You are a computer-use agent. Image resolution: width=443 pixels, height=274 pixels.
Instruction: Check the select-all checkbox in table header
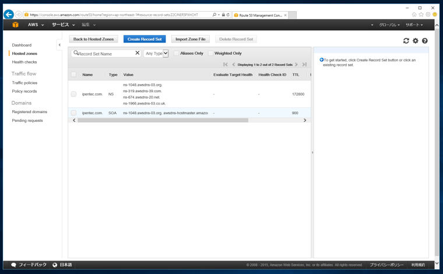[x=73, y=75]
